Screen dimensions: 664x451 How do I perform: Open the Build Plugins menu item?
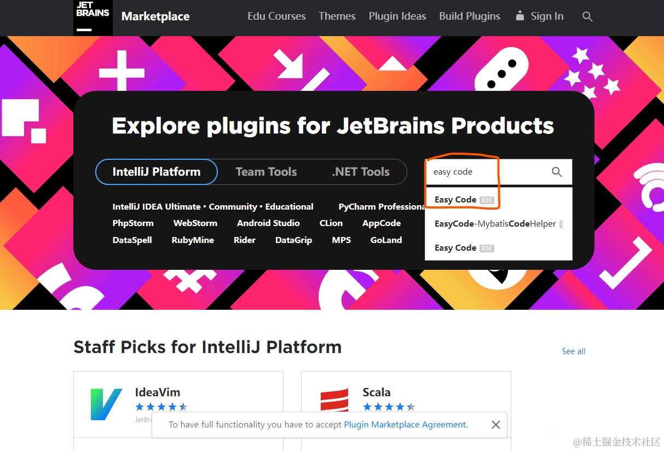click(x=470, y=16)
